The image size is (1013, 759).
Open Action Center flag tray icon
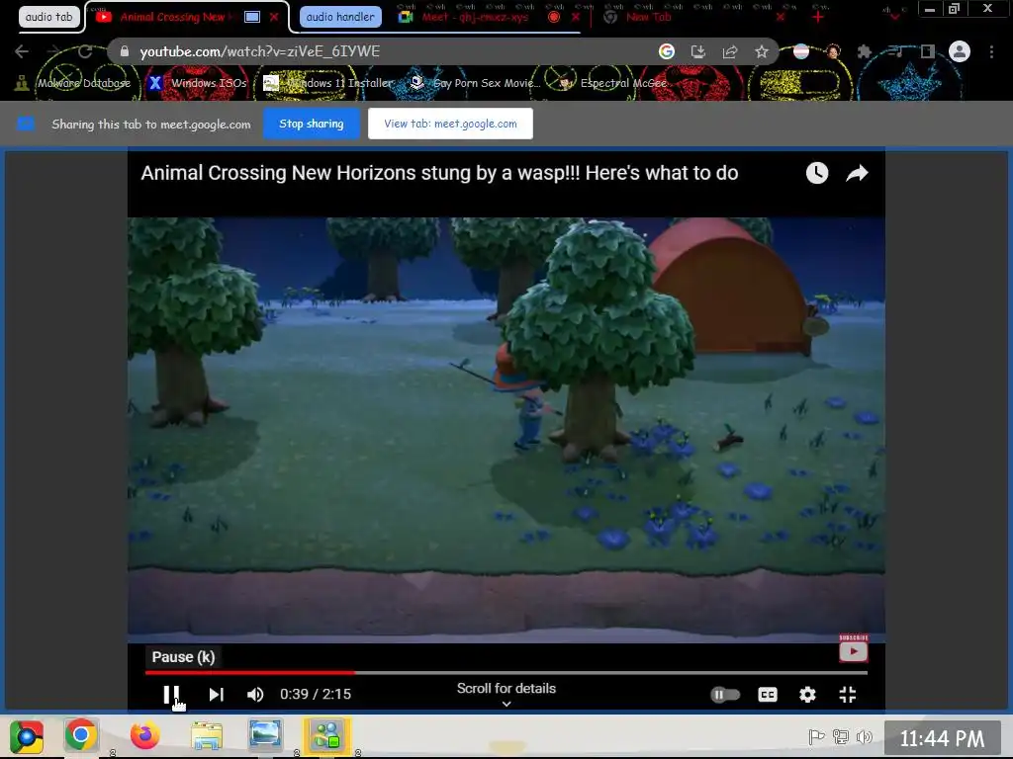tap(816, 736)
